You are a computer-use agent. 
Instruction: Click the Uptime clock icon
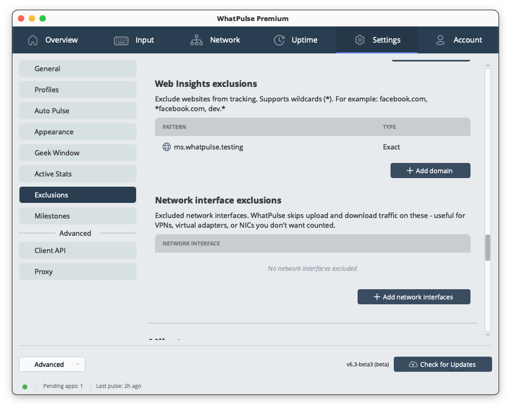coord(279,40)
